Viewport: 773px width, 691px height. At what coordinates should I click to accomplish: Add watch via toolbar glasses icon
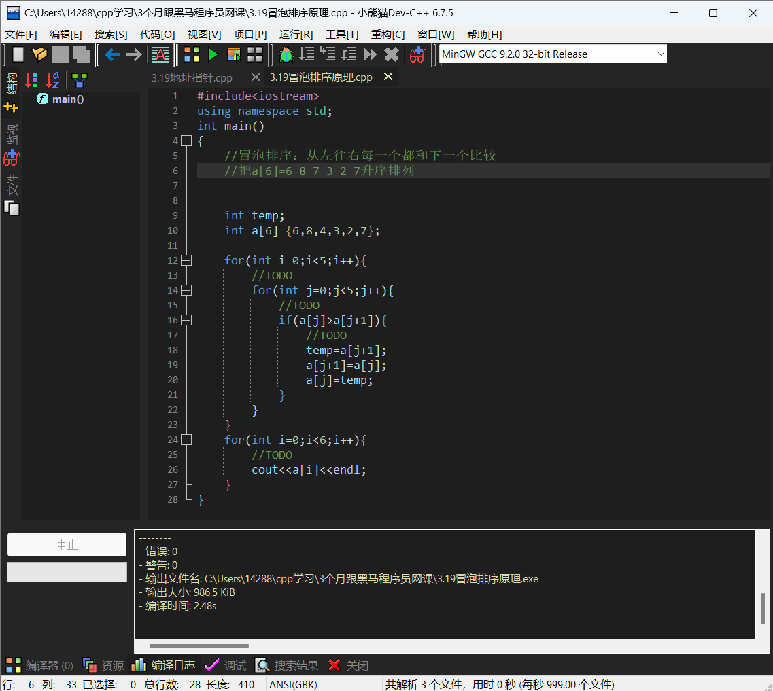417,54
